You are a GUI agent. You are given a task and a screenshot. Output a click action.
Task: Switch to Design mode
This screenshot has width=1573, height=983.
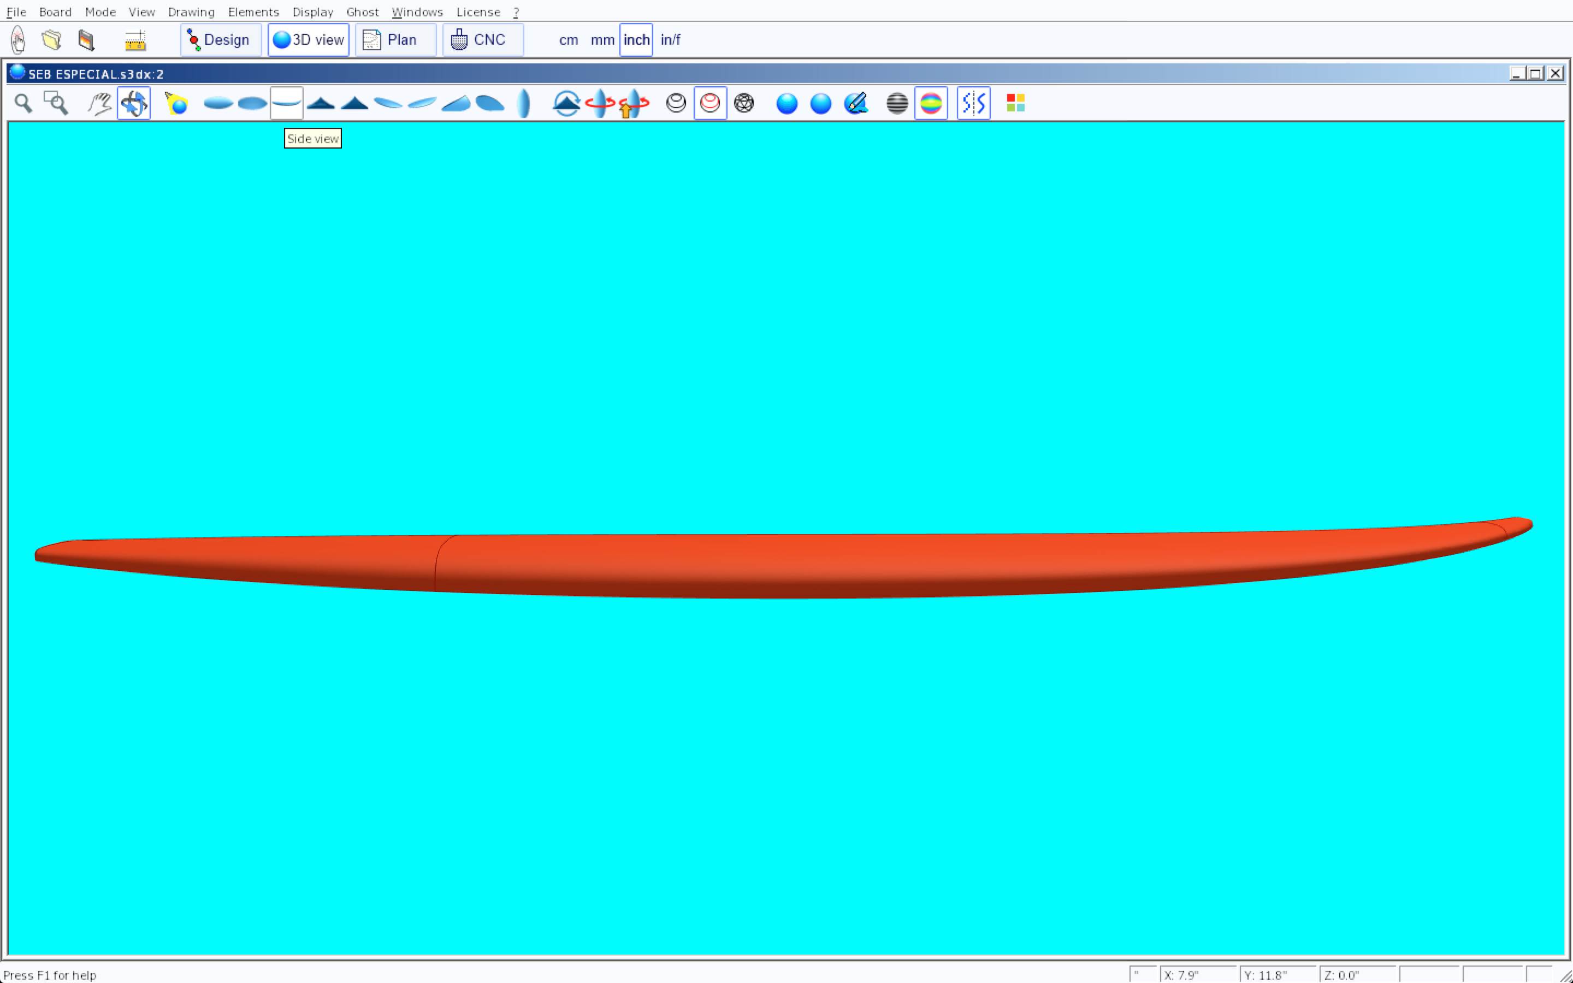(x=220, y=40)
